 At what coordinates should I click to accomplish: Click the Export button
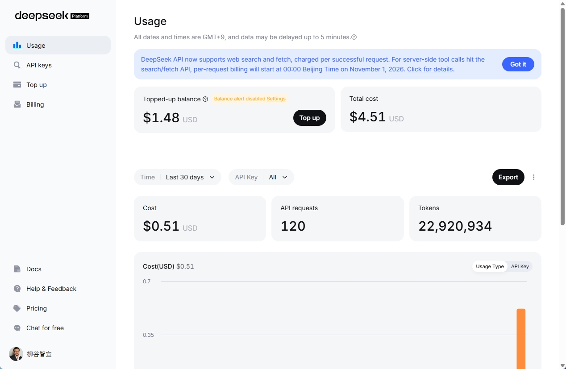(508, 177)
